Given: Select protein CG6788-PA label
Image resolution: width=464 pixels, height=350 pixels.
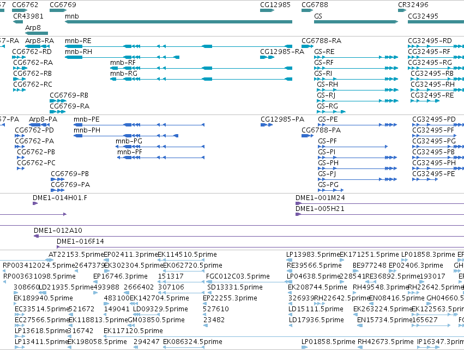Looking at the screenshot, I should 321,130.
